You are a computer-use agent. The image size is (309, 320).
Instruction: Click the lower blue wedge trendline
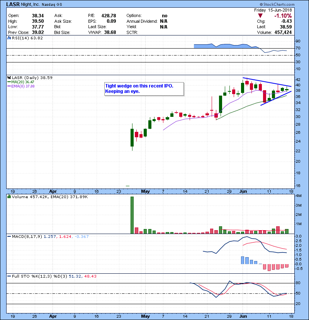click(276, 98)
